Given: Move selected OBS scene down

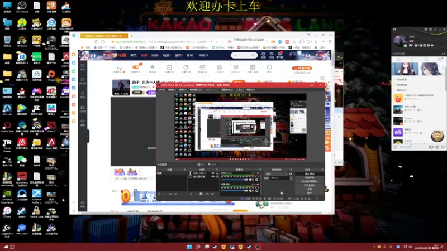Looking at the screenshot, I should (175, 194).
